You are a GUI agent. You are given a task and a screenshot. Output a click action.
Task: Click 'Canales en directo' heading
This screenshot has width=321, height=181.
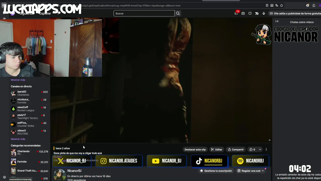pos(21,86)
